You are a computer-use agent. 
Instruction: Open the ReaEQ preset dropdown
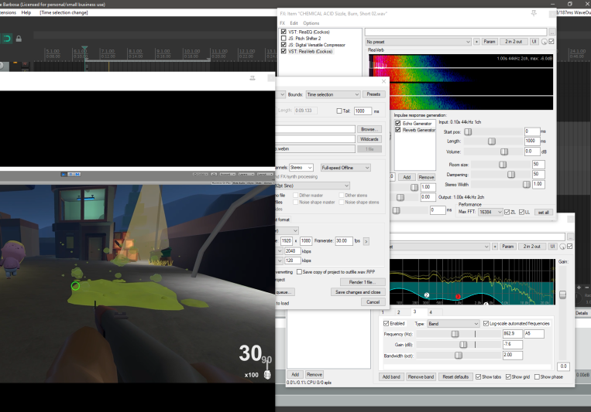pyautogui.click(x=439, y=247)
